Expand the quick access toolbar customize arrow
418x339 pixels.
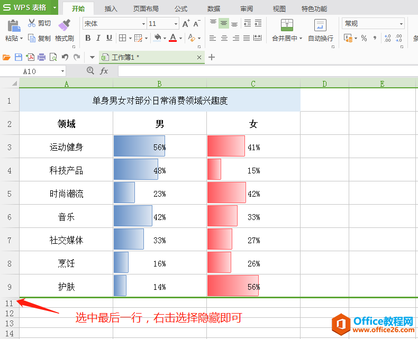click(92, 57)
